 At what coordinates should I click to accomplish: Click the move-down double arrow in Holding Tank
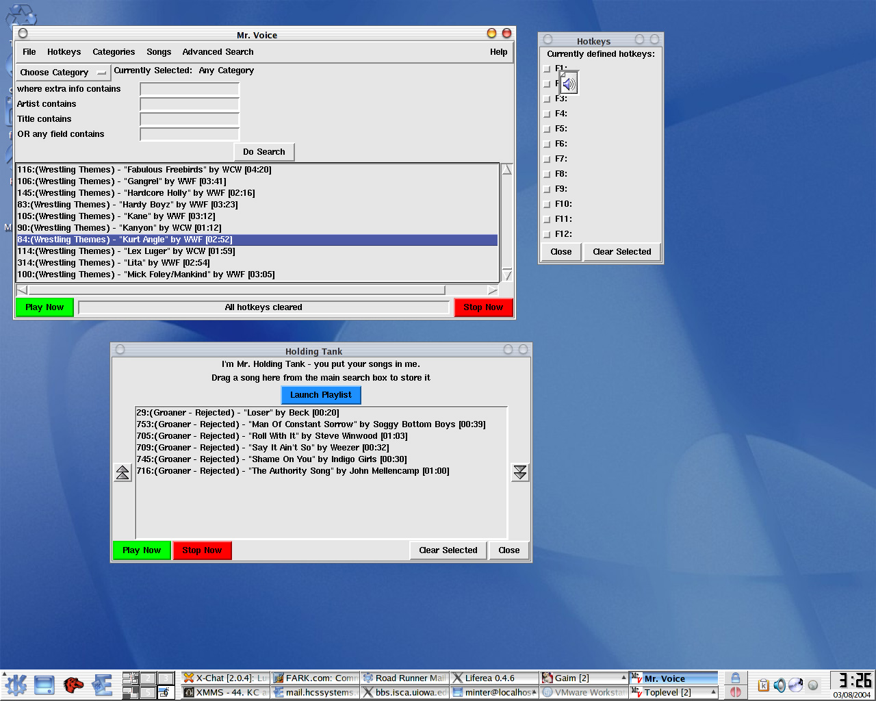pyautogui.click(x=520, y=472)
